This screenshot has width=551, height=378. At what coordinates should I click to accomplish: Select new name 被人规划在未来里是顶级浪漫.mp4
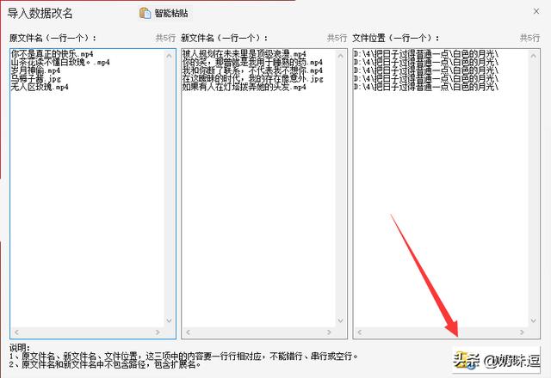pos(244,54)
